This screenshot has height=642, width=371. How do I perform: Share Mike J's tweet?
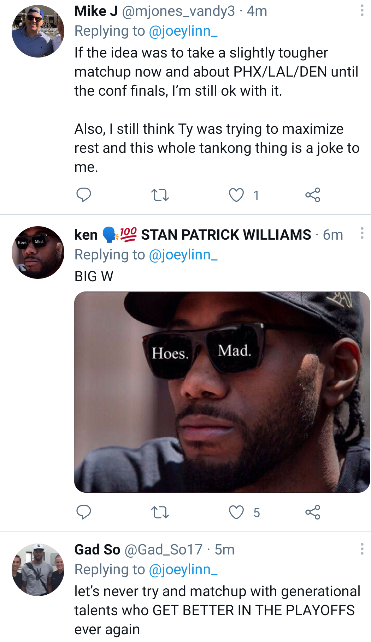point(313,195)
